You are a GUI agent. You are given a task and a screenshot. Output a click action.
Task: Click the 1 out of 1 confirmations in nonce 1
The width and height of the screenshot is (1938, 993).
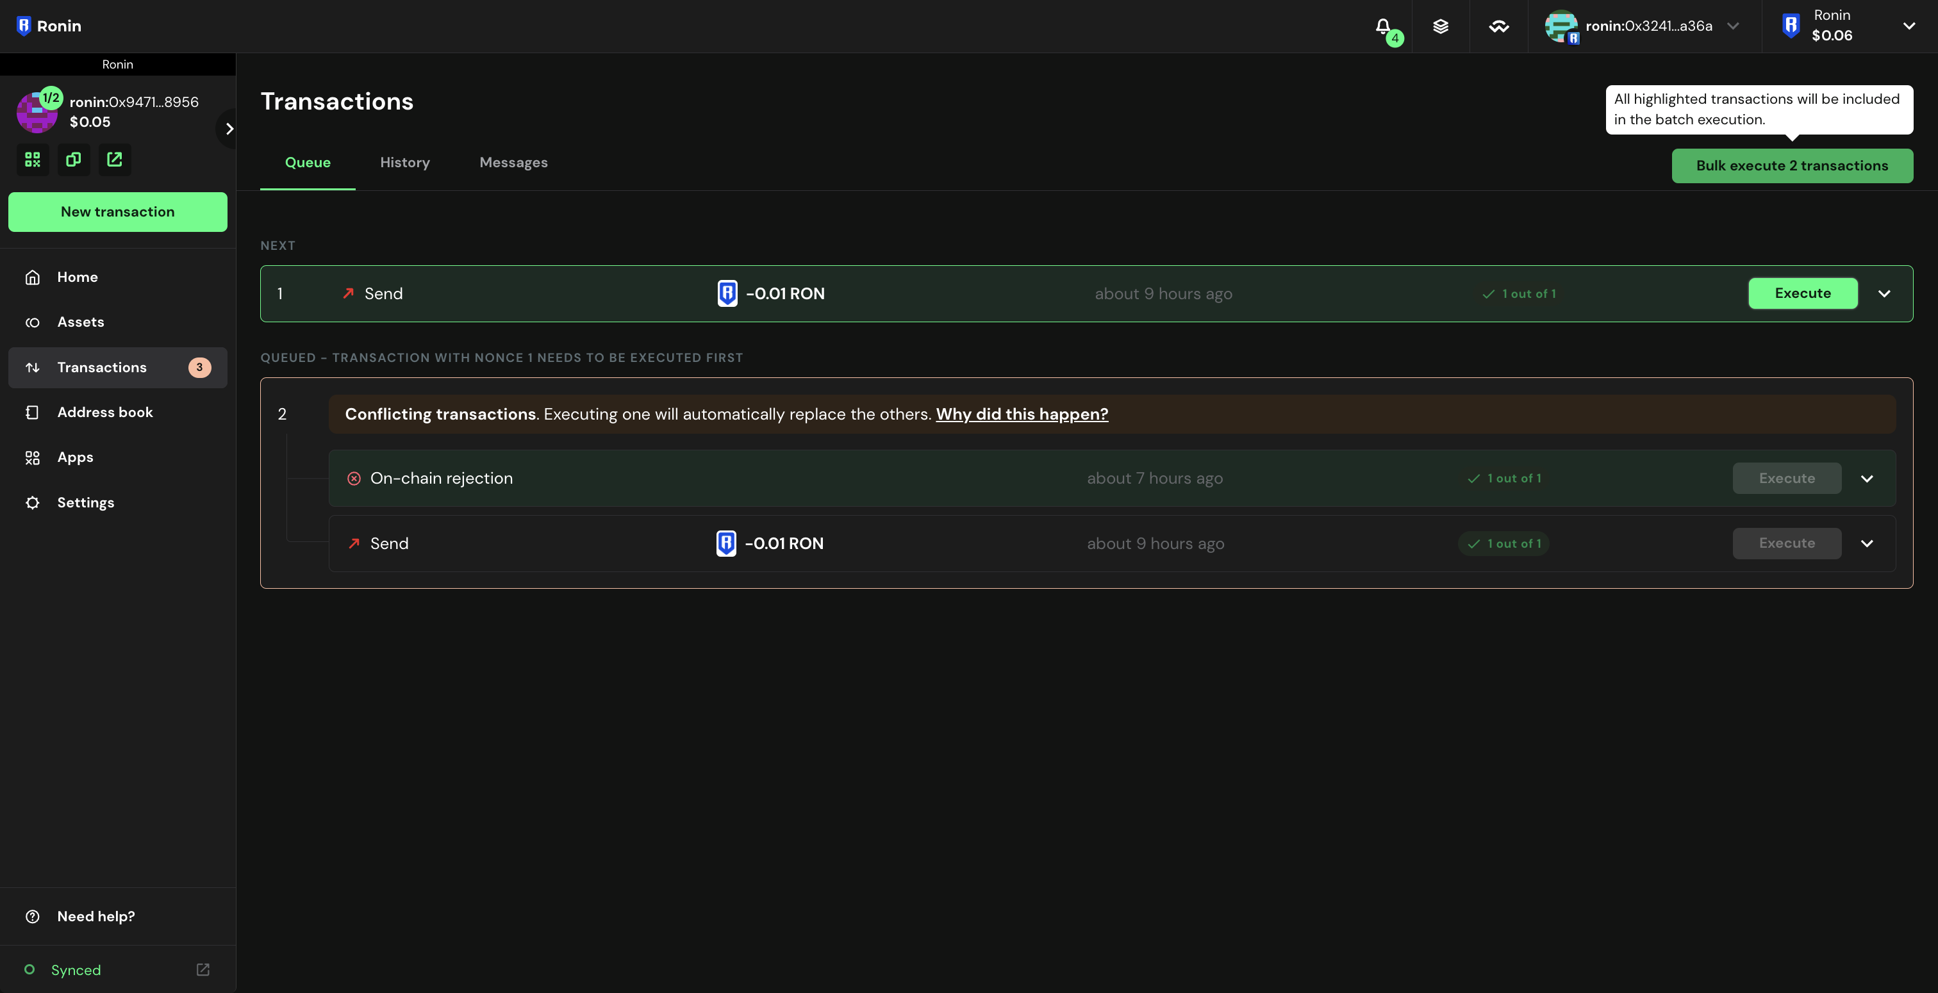click(1519, 294)
